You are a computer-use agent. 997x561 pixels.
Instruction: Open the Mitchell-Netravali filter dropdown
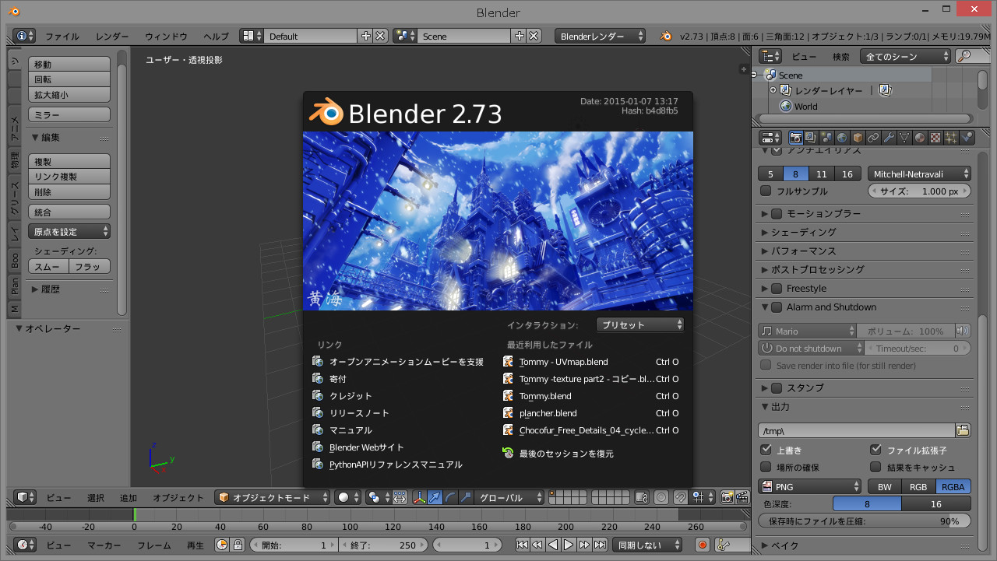[x=920, y=174]
